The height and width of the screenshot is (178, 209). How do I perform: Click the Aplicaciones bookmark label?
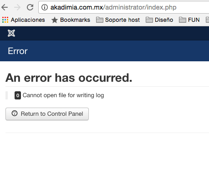tap(28, 20)
